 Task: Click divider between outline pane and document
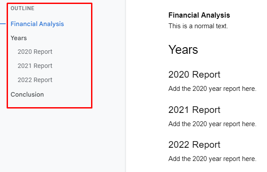[x=126, y=86]
